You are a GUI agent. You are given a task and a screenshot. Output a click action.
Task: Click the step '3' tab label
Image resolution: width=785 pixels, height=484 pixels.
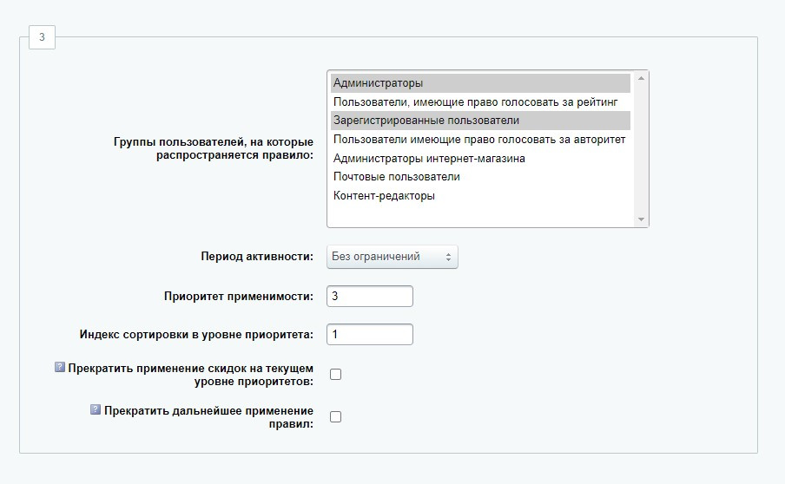coord(42,37)
